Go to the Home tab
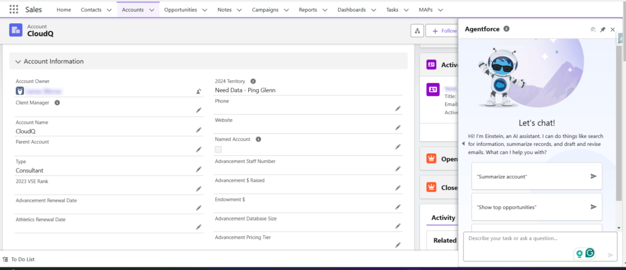Viewport: 626px width, 270px height. 64,10
